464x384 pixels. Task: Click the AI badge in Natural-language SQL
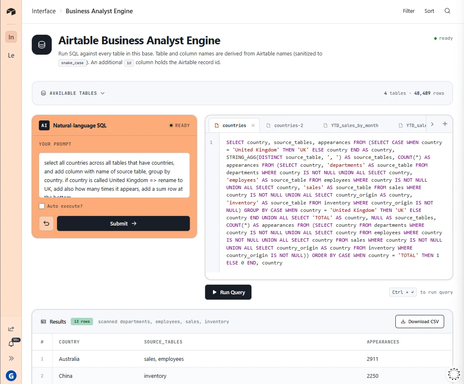click(x=44, y=125)
